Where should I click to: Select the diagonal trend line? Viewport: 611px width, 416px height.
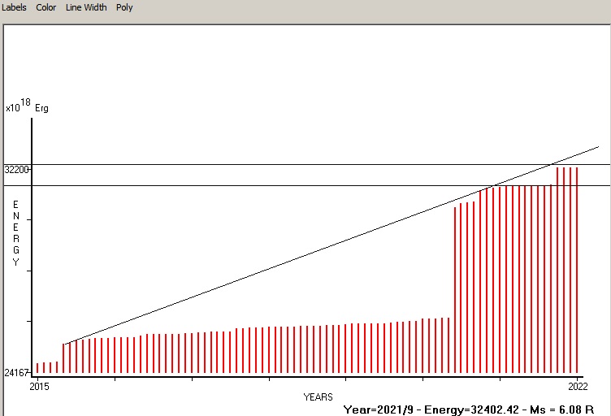tap(325, 248)
